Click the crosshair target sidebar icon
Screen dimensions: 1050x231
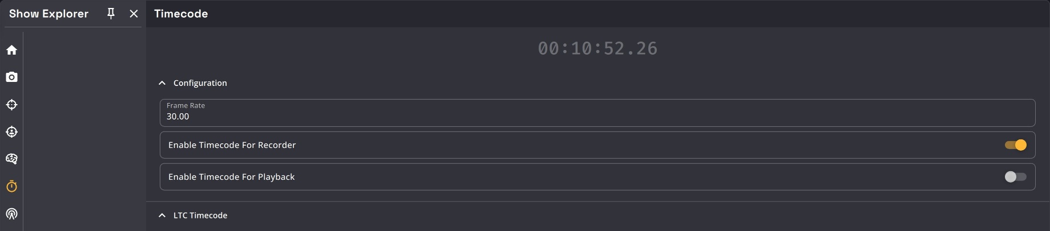[x=11, y=105]
